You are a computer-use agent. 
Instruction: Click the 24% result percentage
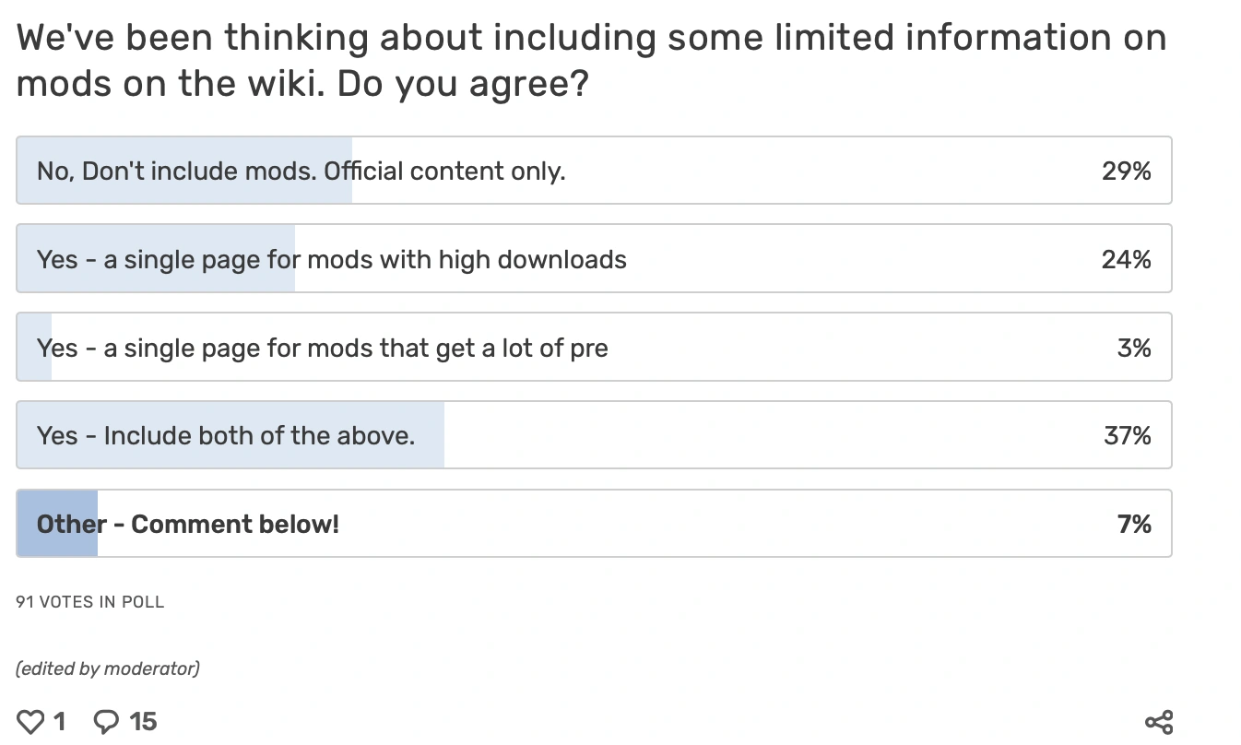[1126, 259]
